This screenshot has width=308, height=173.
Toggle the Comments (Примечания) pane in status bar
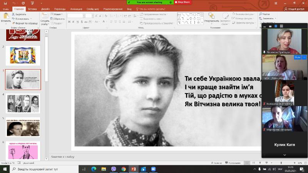coord(234,163)
